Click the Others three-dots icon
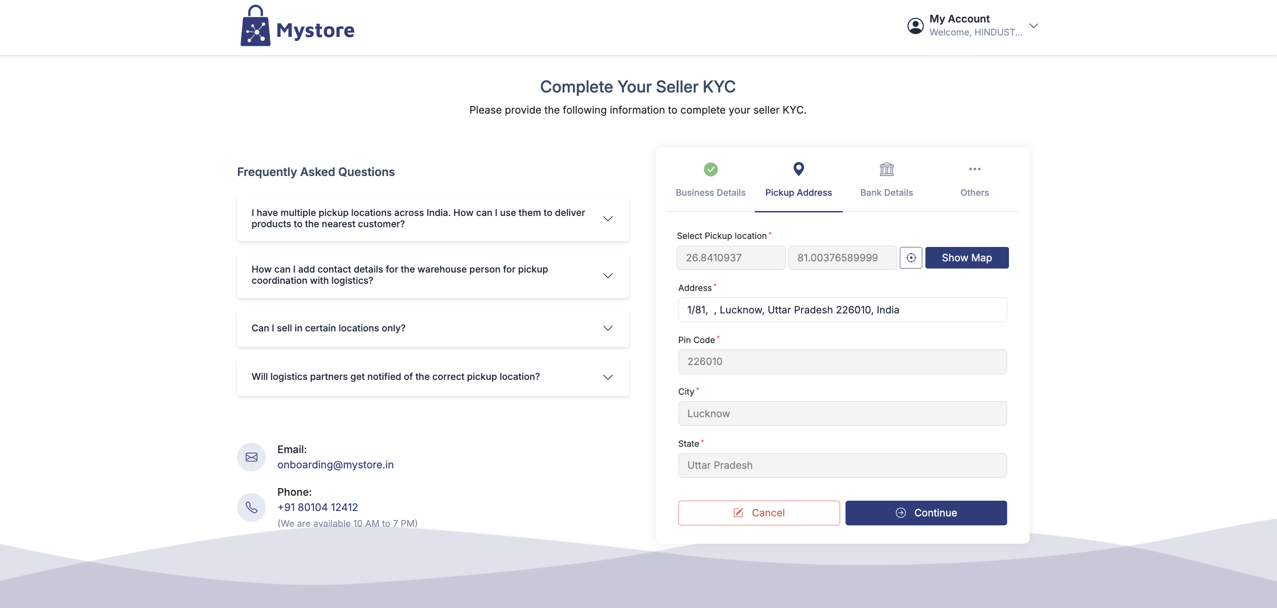This screenshot has height=608, width=1277. 974,169
